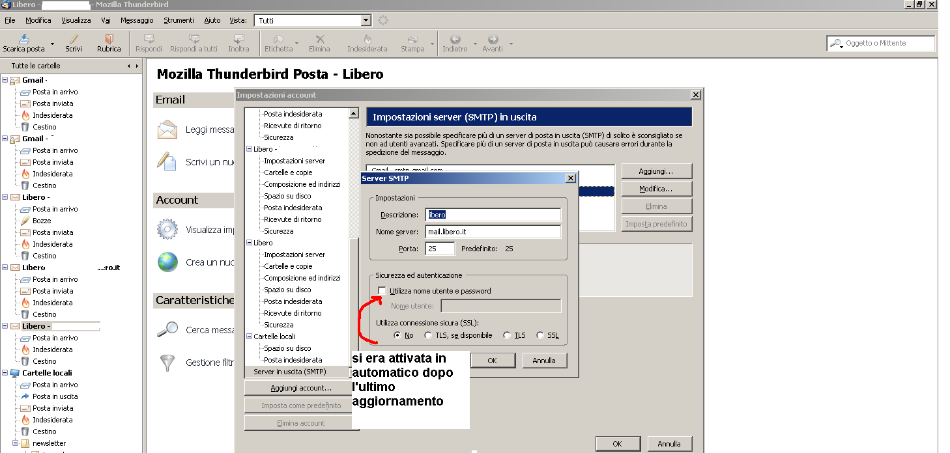
Task: Open the Avanti history dropdown arrow
Action: [511, 44]
